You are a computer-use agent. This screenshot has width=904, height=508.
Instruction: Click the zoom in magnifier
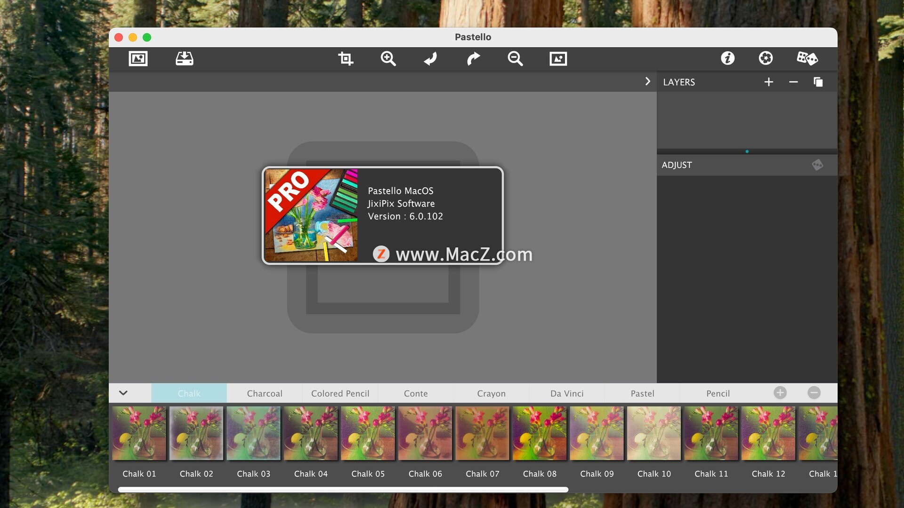pos(388,58)
